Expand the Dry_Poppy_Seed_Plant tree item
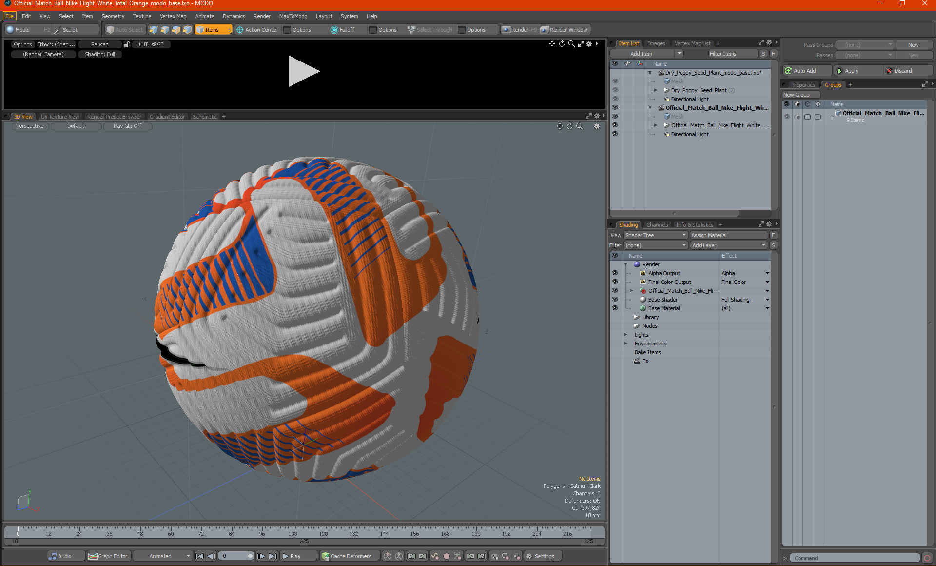Screen dimensions: 936x566 point(656,90)
